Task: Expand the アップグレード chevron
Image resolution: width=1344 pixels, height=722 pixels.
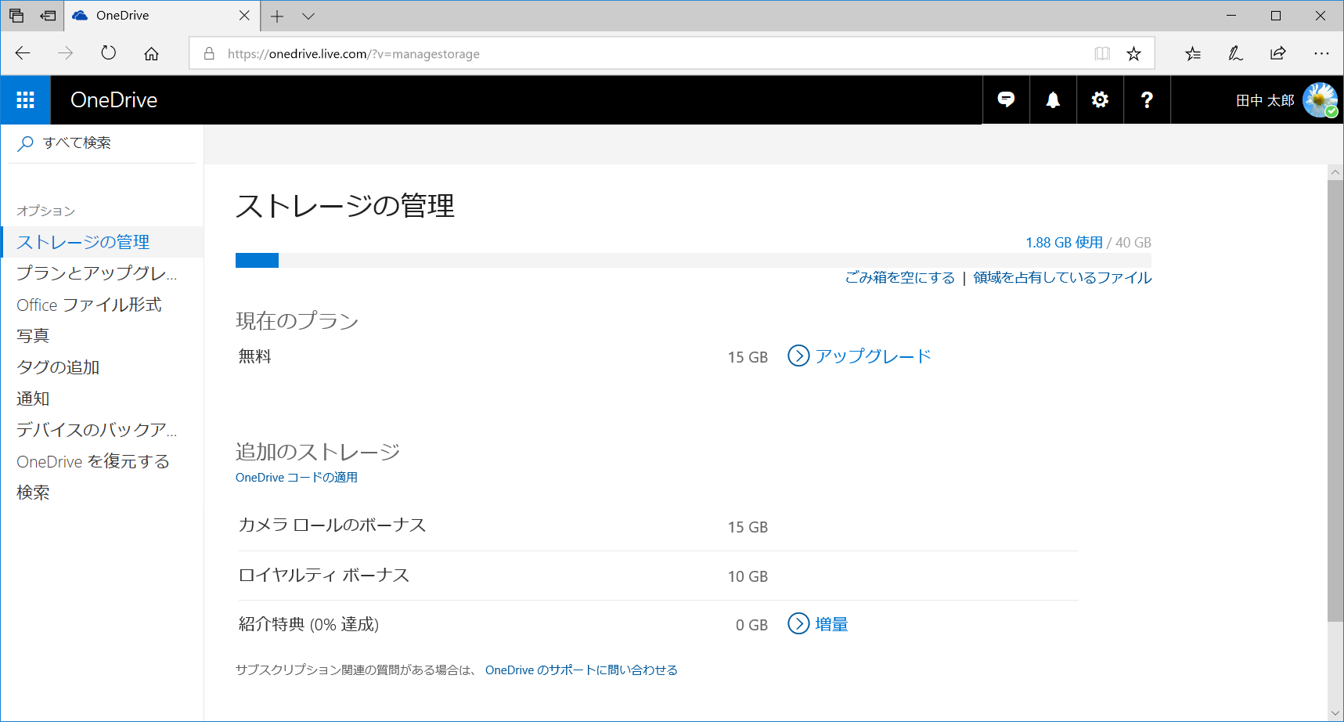Action: [x=798, y=356]
